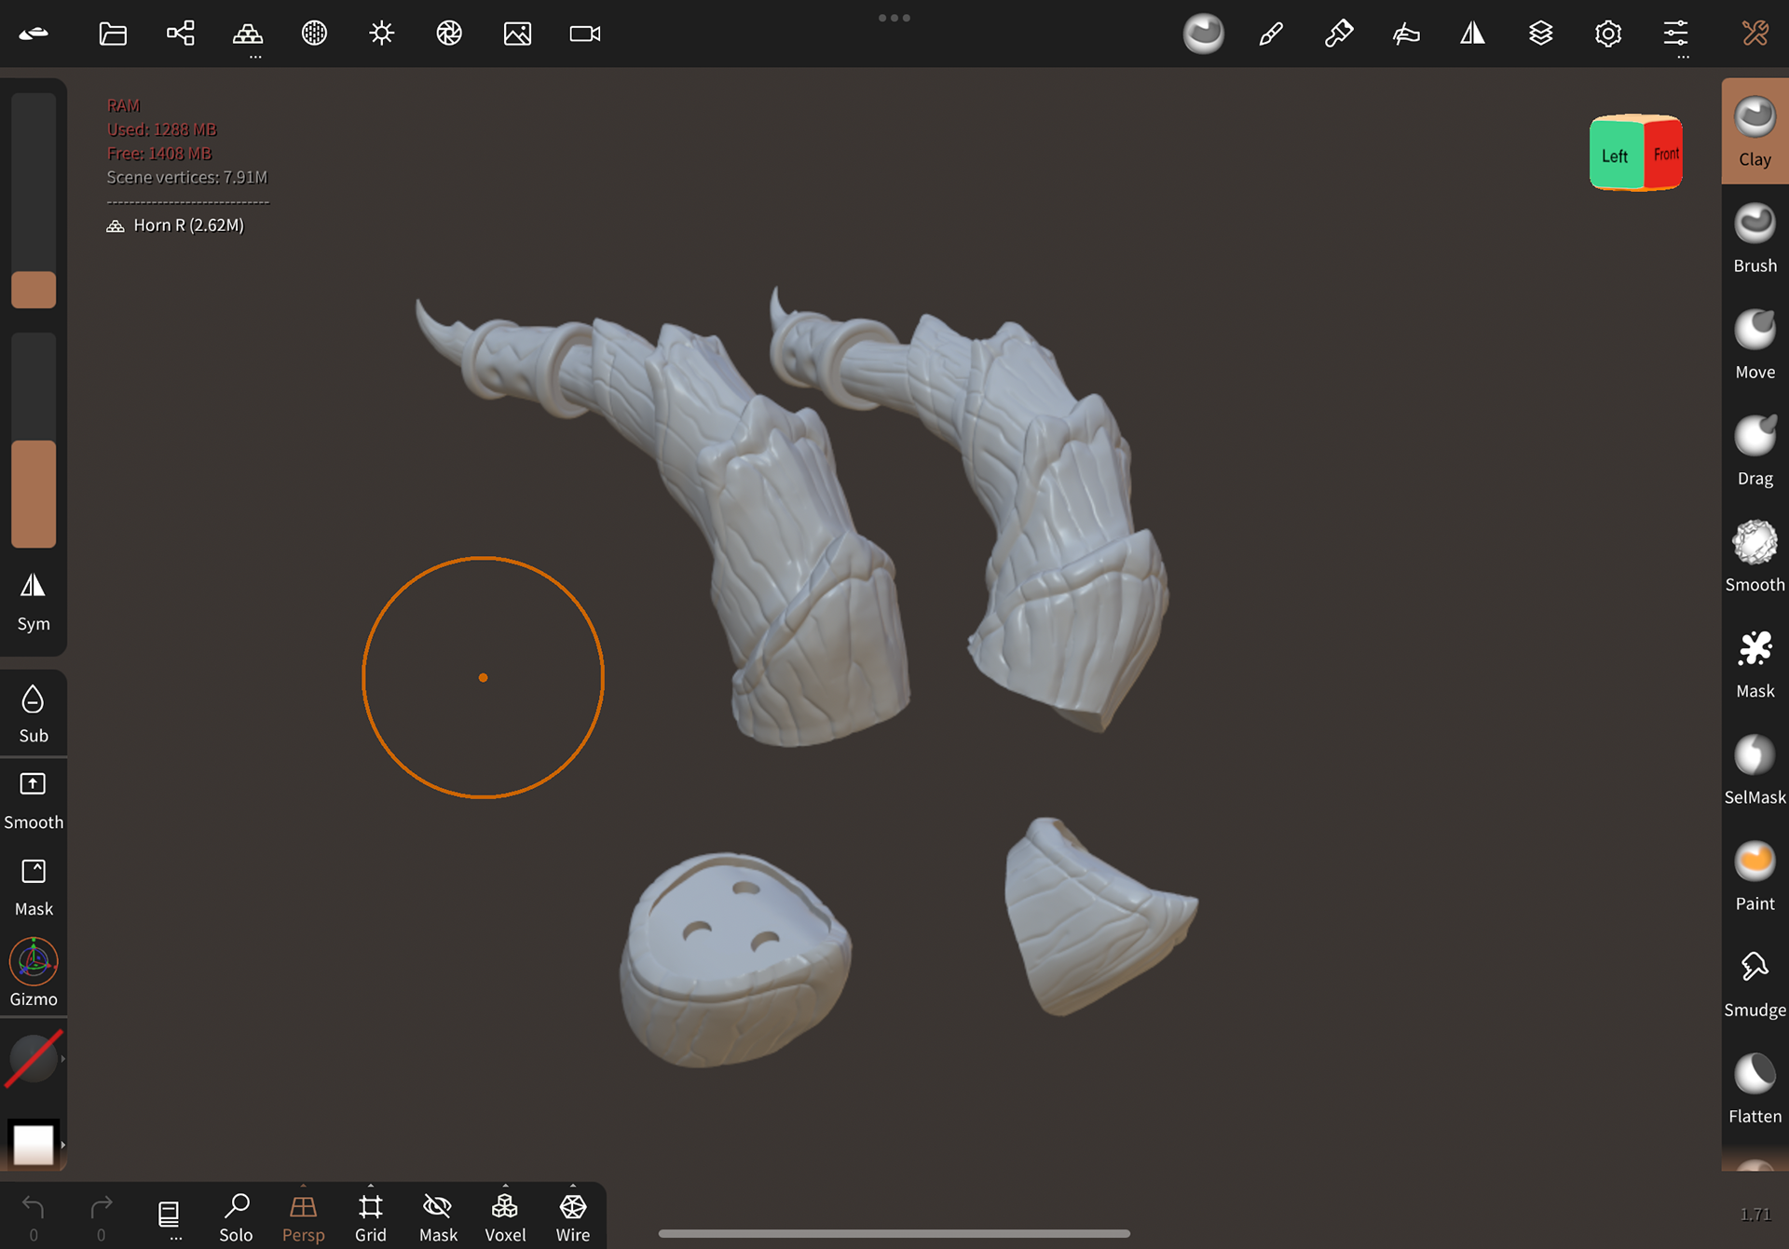Viewport: 1789px width, 1249px height.
Task: Open the lighting settings icon
Action: (381, 34)
